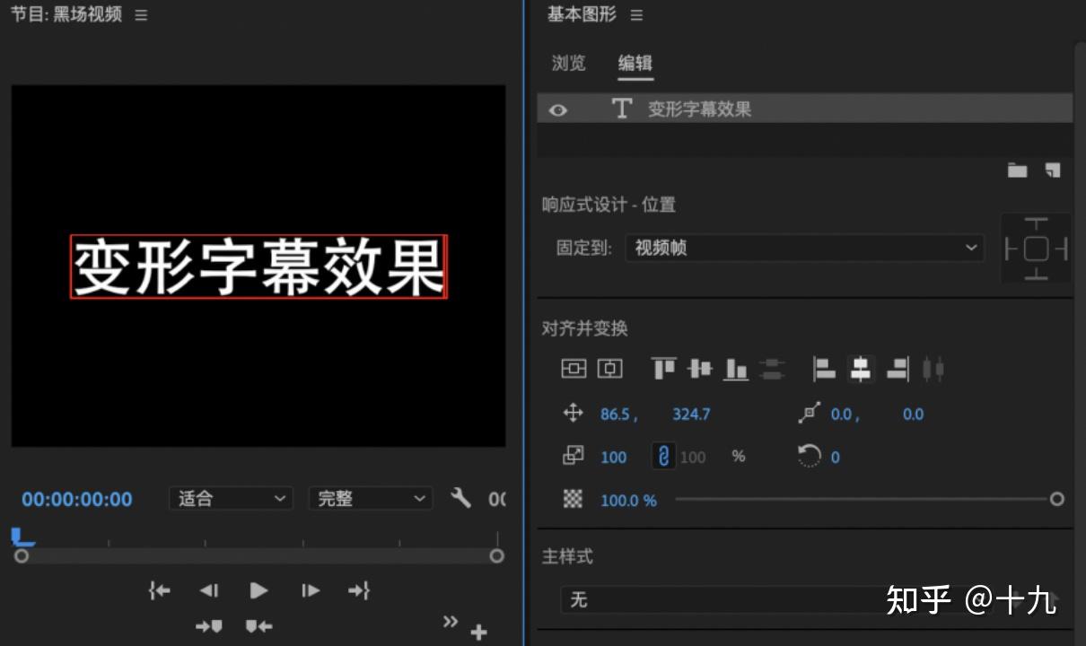Open the button editor with the + button

click(x=479, y=631)
